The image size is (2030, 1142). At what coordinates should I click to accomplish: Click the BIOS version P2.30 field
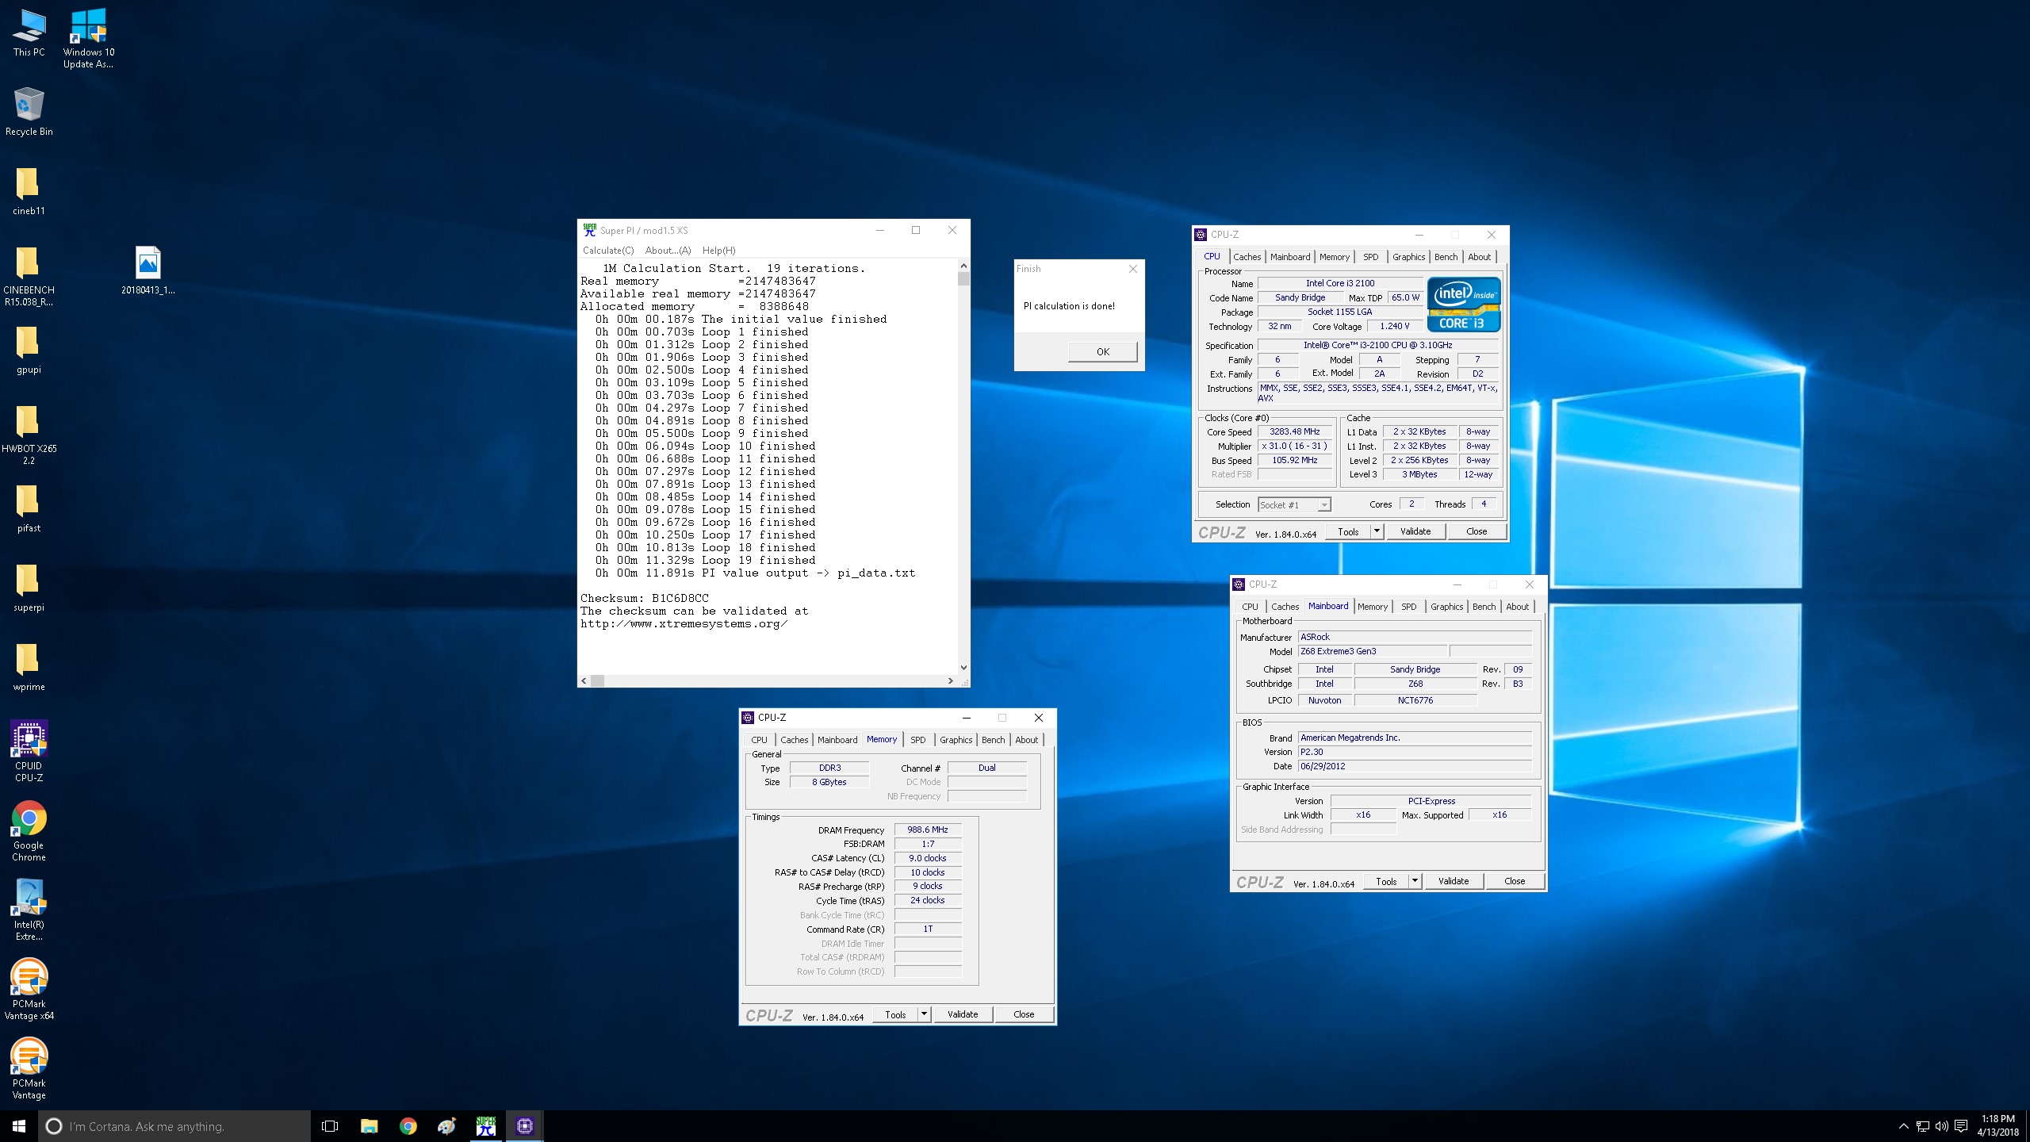click(1415, 752)
